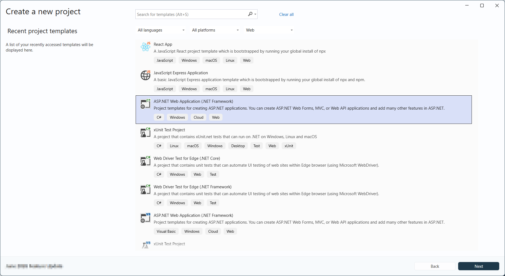
Task: Select the partially visible VB xUnit Test Project
Action: (169, 244)
